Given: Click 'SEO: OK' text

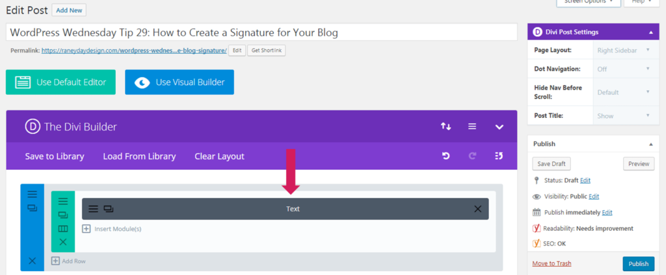Looking at the screenshot, I should [x=554, y=244].
